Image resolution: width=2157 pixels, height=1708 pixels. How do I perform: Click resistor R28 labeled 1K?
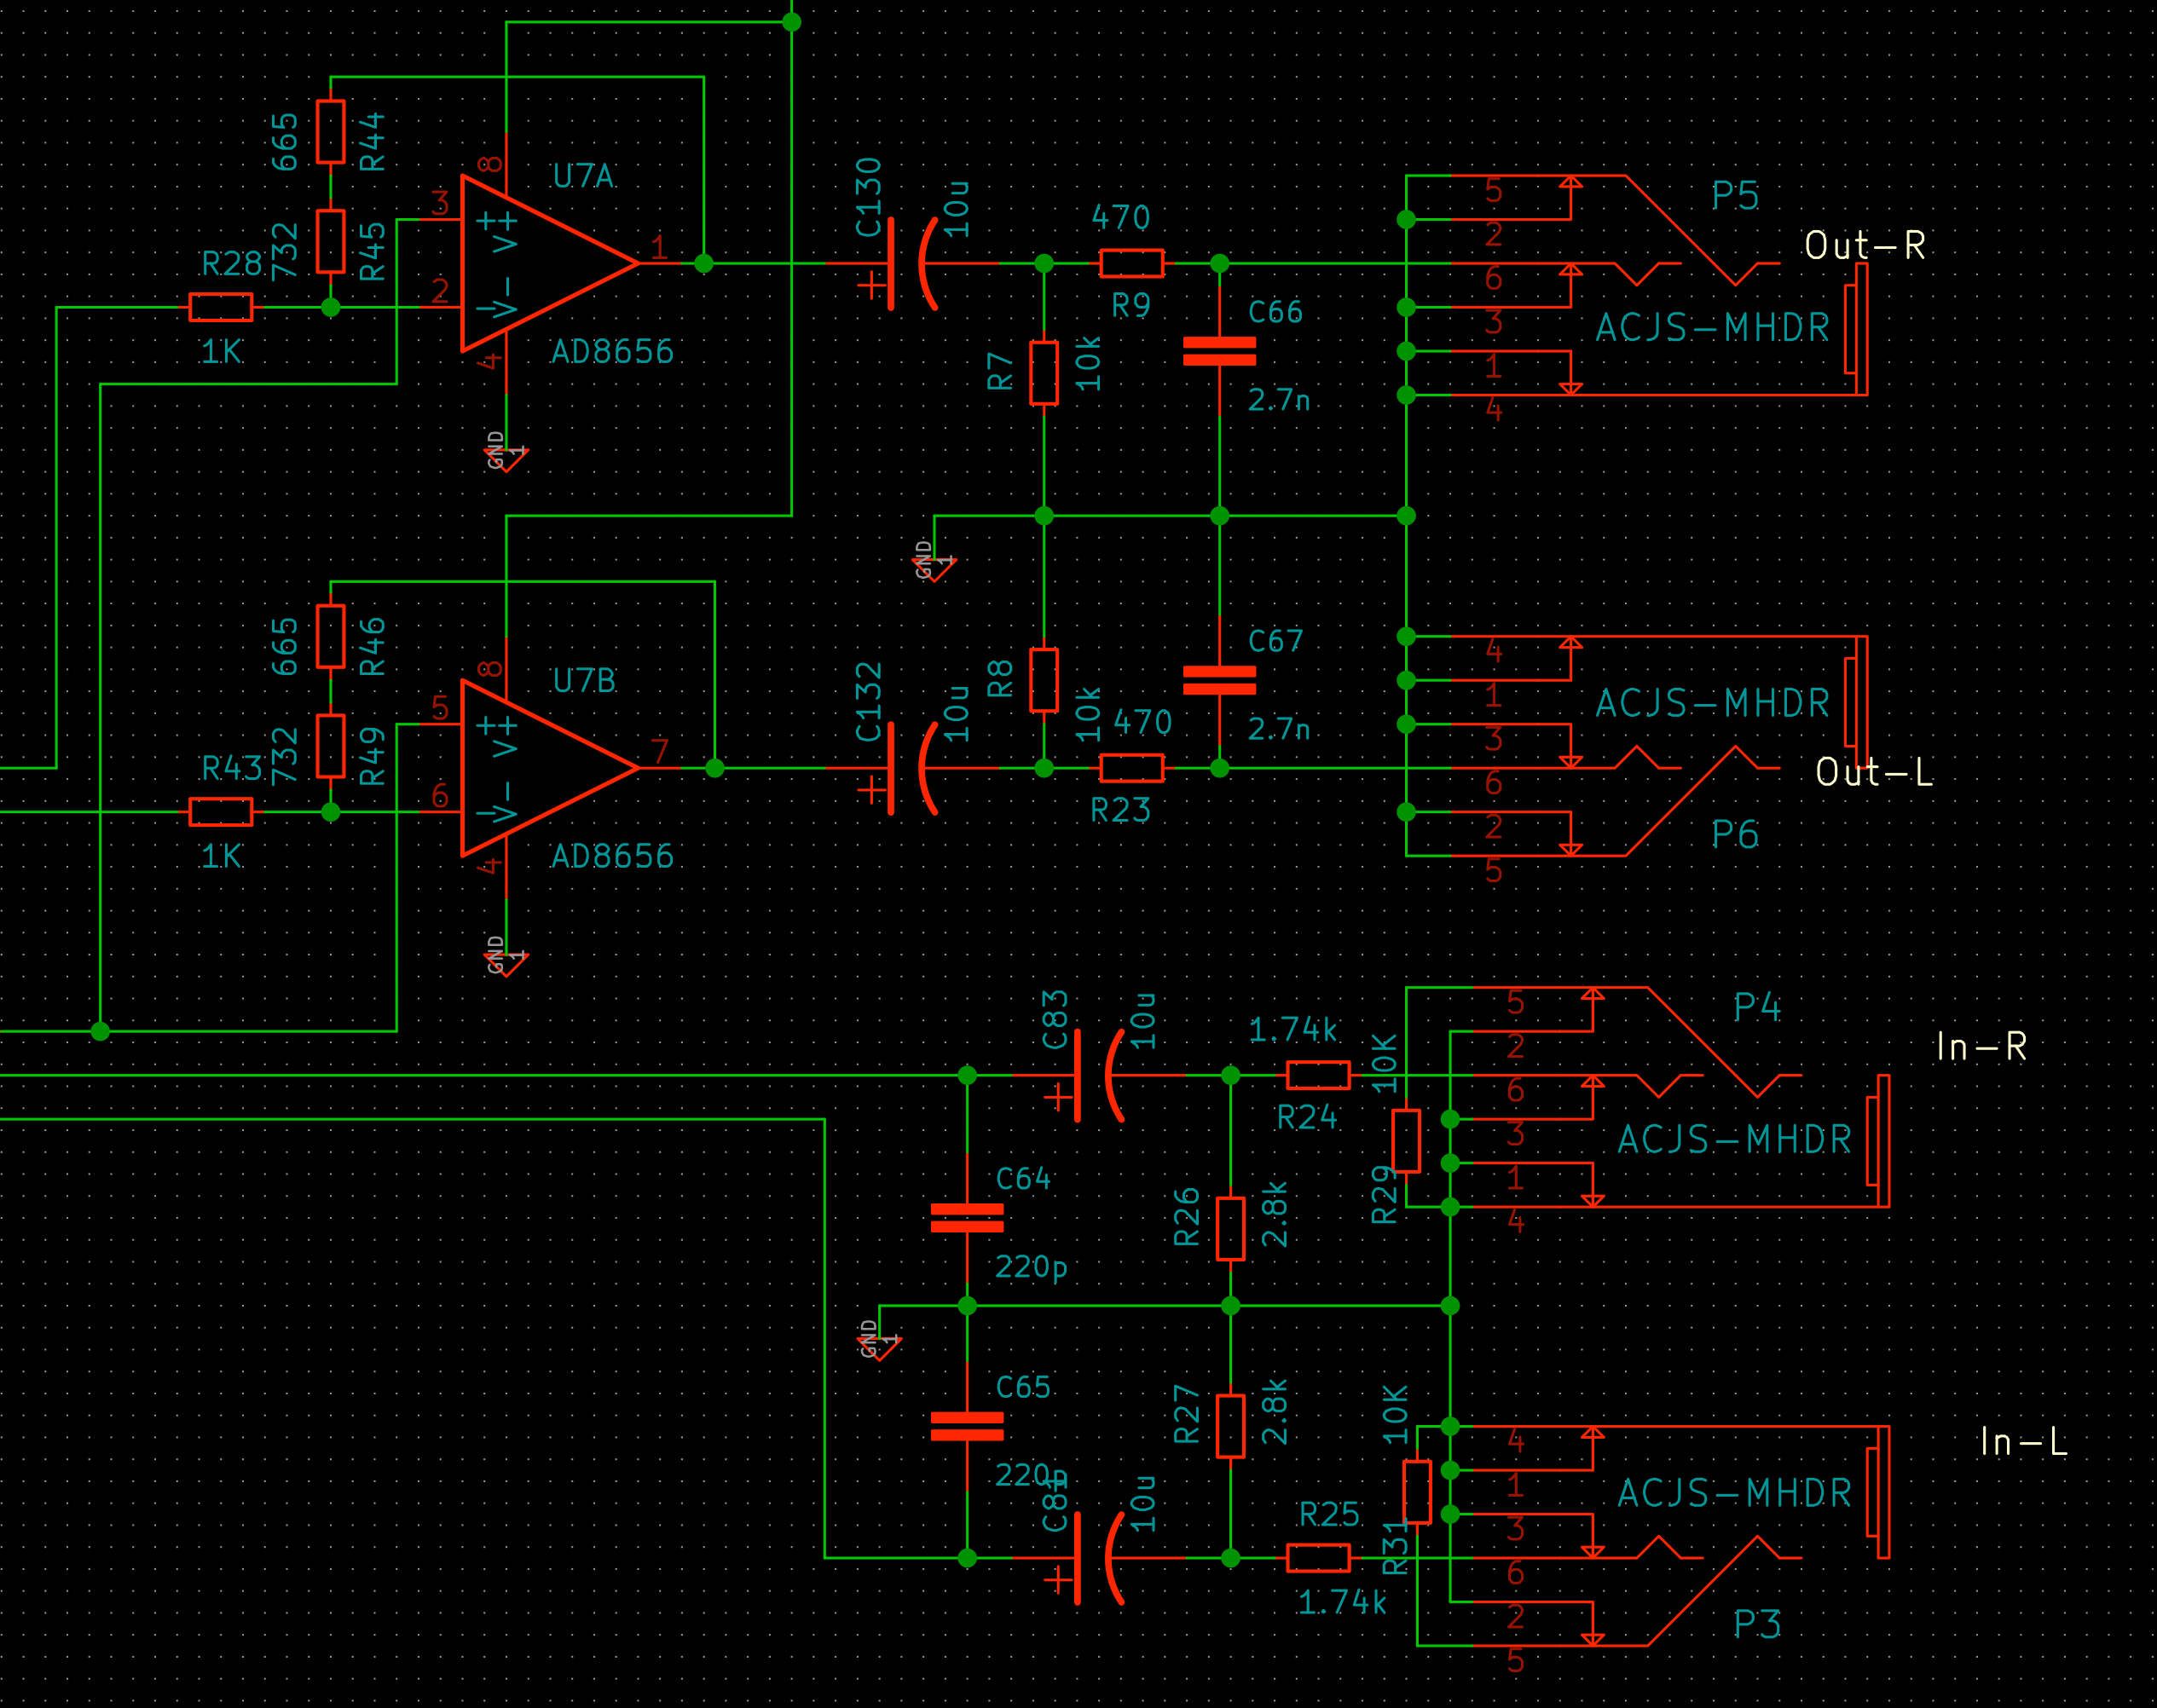pyautogui.click(x=223, y=307)
